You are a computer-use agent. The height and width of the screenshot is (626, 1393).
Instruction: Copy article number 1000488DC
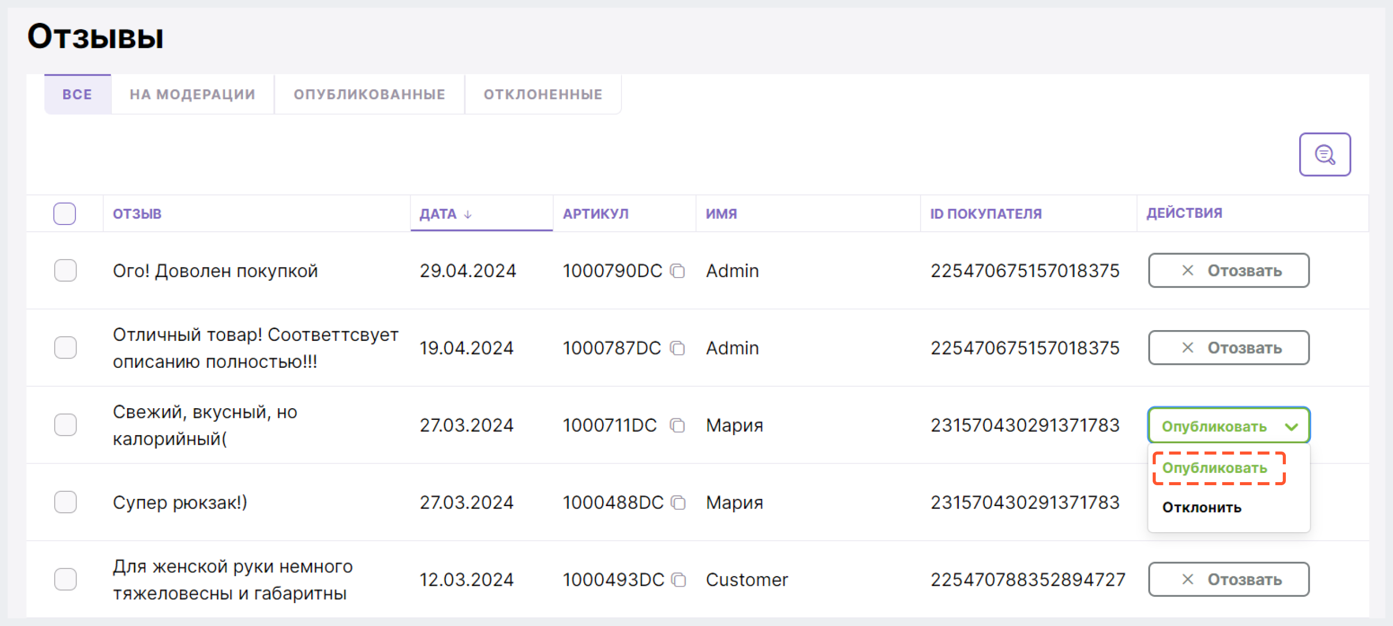click(x=678, y=502)
